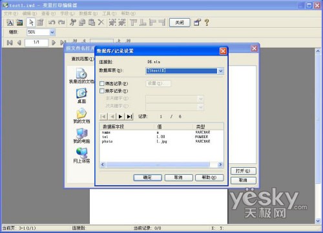
Task: Open the 次关键字 dropdown
Action: click(x=200, y=106)
